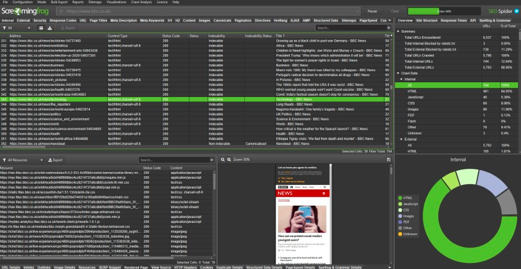Collapse the Summary section
The image size is (521, 269).
click(x=398, y=31)
